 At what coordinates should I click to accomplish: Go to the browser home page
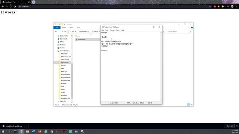[x=15, y=7]
